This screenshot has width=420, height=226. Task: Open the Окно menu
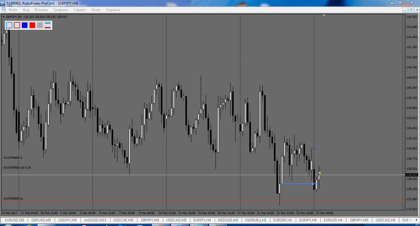(96, 10)
